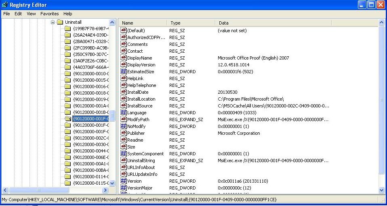Image resolution: width=387 pixels, height=206 pixels.
Task: Click folder icon of {26A24AE4-039D key
Action: point(67,35)
